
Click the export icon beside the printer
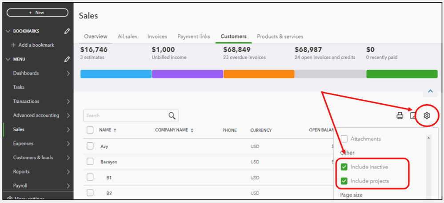click(x=413, y=116)
